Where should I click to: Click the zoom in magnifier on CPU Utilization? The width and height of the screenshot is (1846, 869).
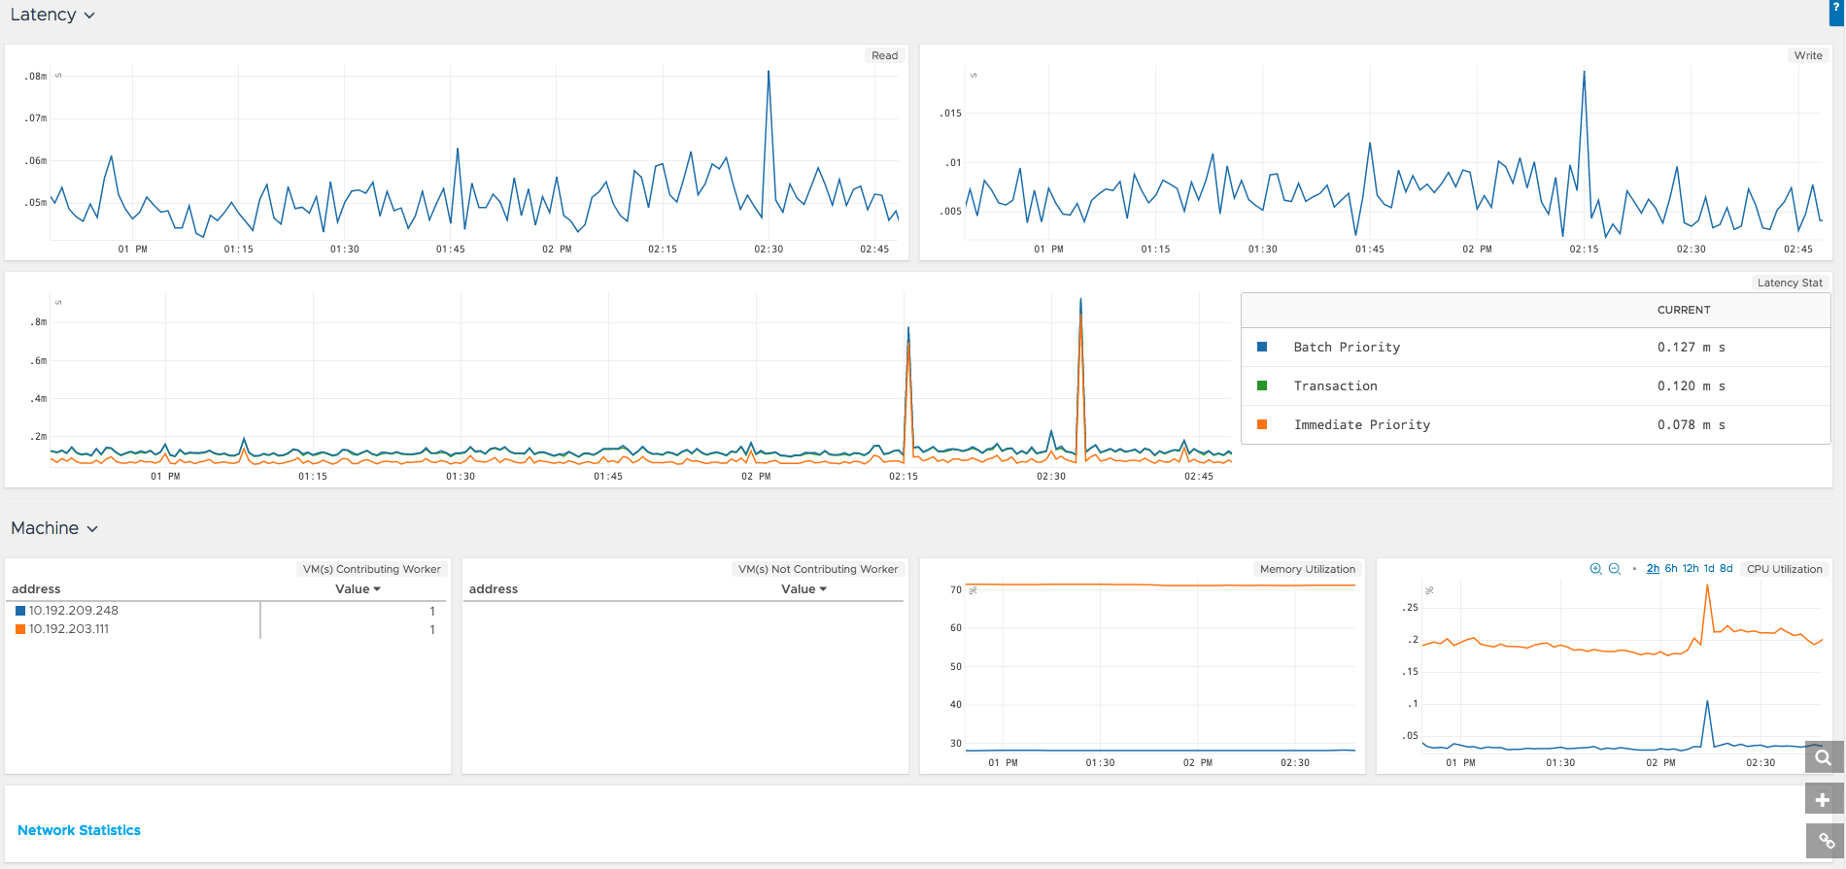1595,569
